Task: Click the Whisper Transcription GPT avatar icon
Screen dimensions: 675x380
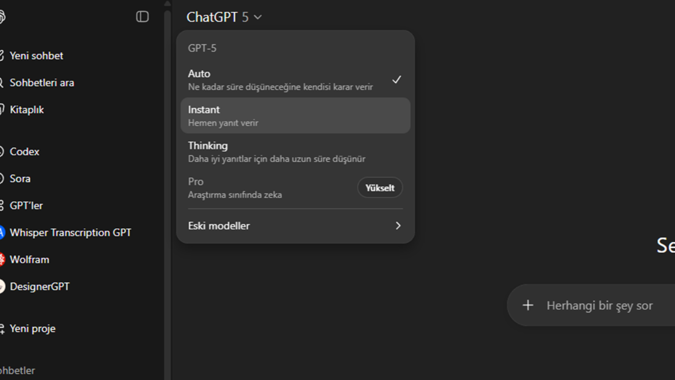Action: click(2, 233)
